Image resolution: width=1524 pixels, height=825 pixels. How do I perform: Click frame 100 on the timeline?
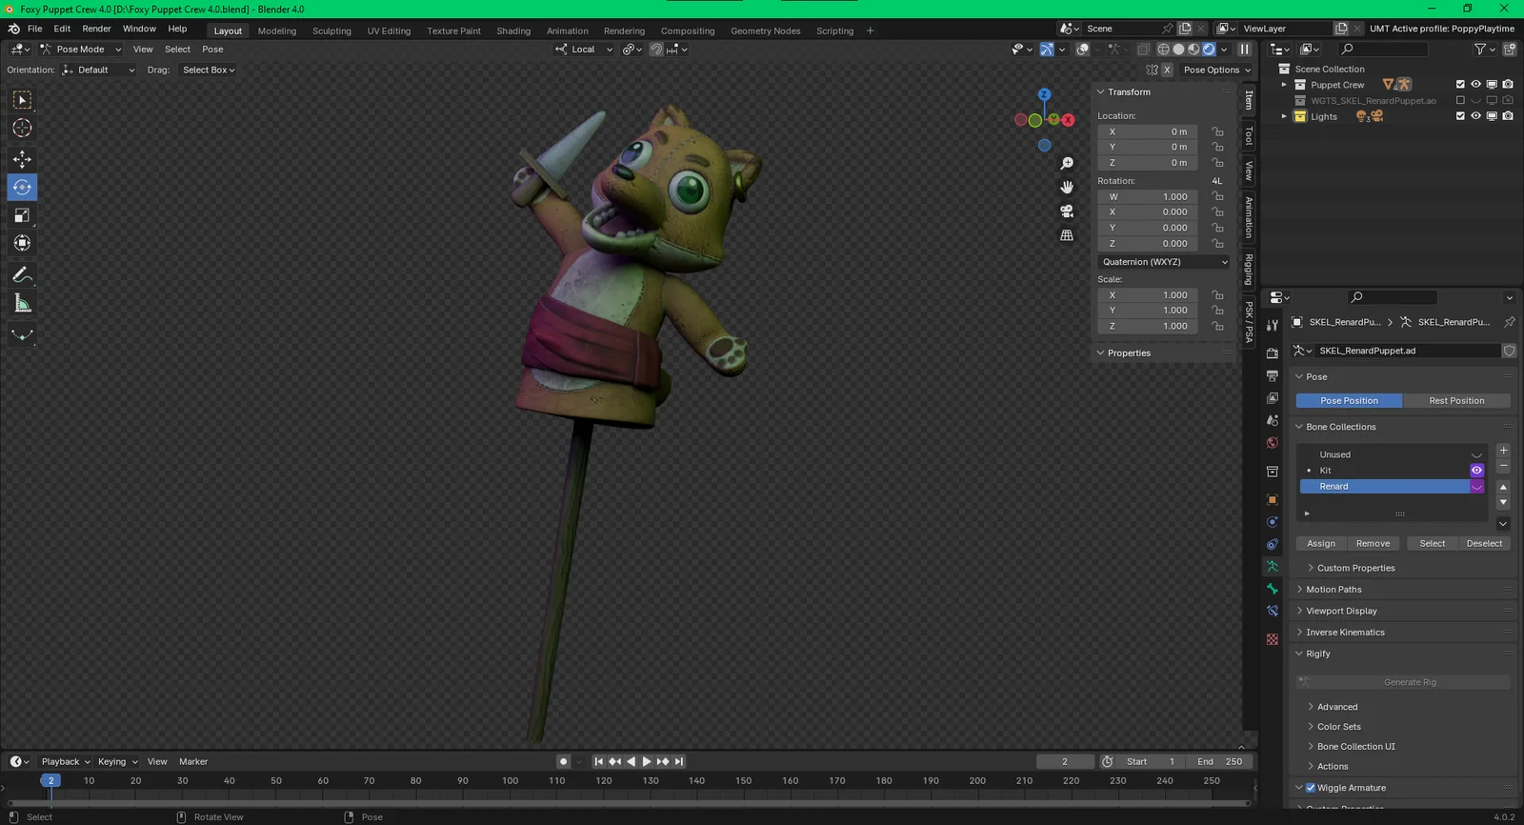pos(511,781)
